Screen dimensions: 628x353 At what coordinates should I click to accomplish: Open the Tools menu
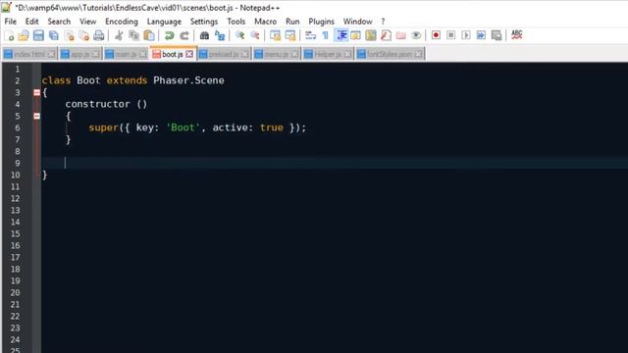point(235,22)
